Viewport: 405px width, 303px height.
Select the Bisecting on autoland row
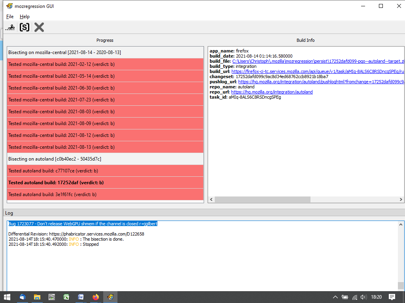click(105, 159)
